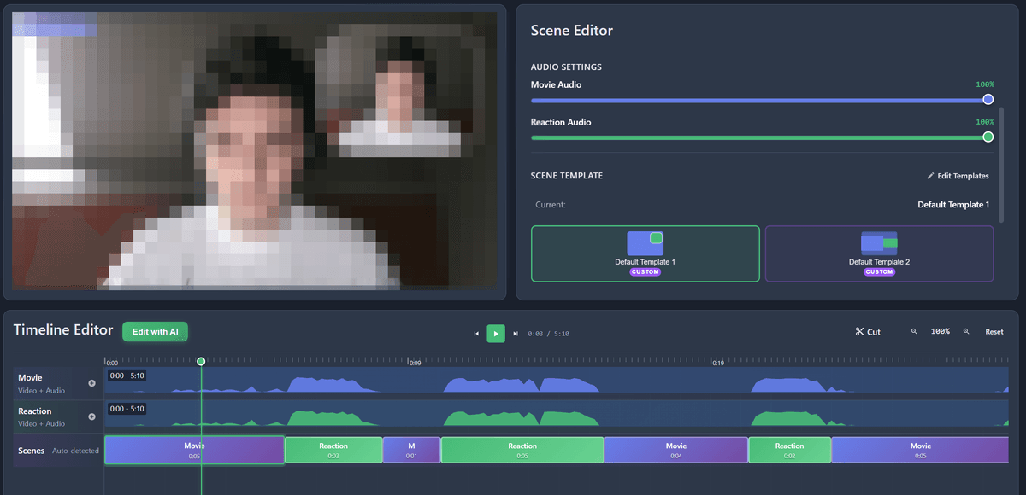Screen dimensions: 1026x495
Task: Click the 100% zoom level indicator
Action: (x=940, y=331)
